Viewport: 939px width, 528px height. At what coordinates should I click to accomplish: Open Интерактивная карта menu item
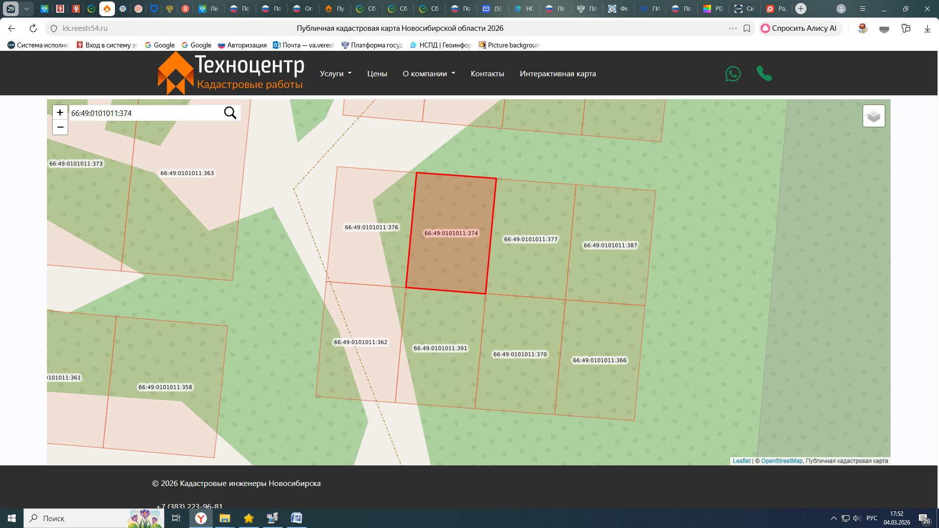coord(558,74)
